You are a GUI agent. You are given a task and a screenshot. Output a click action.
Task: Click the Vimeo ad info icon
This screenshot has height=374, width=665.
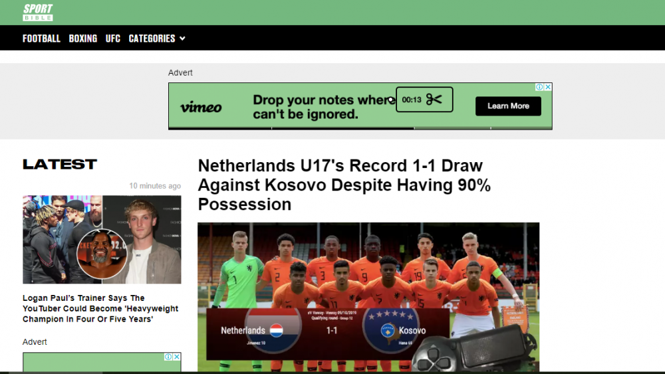tap(539, 87)
